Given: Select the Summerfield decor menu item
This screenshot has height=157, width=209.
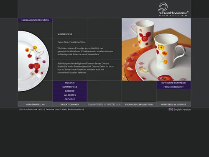Looking at the screenshot, I should pyautogui.click(x=70, y=87).
